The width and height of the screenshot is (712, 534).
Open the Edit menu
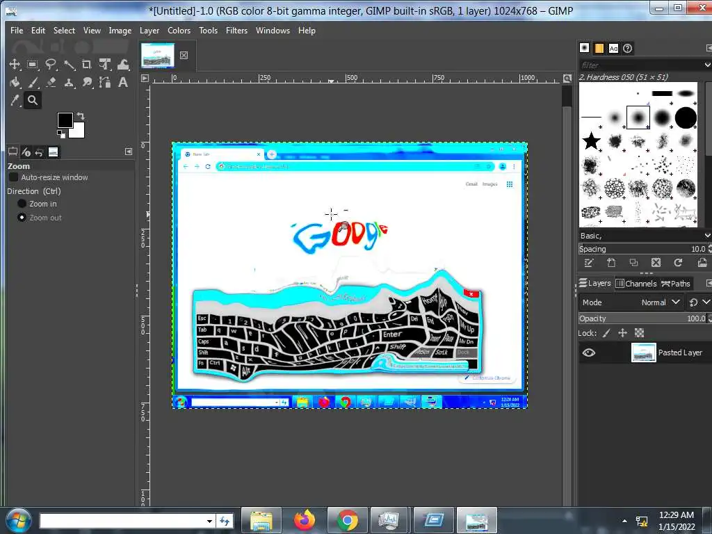[38, 31]
